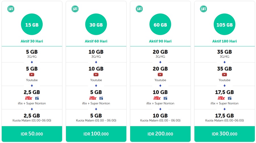Click Kuota Malam text in the 30 GB plan

pos(96,121)
